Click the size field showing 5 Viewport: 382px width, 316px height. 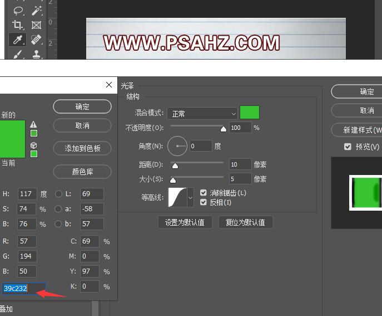[240, 179]
